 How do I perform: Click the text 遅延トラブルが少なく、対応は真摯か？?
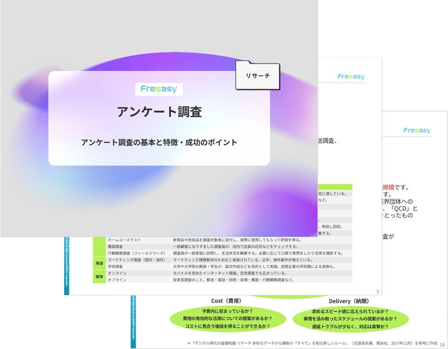tap(350, 326)
